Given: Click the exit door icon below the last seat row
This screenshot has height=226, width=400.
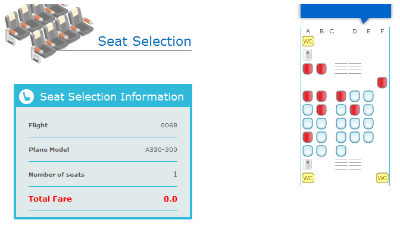Looking at the screenshot, I should click(308, 164).
